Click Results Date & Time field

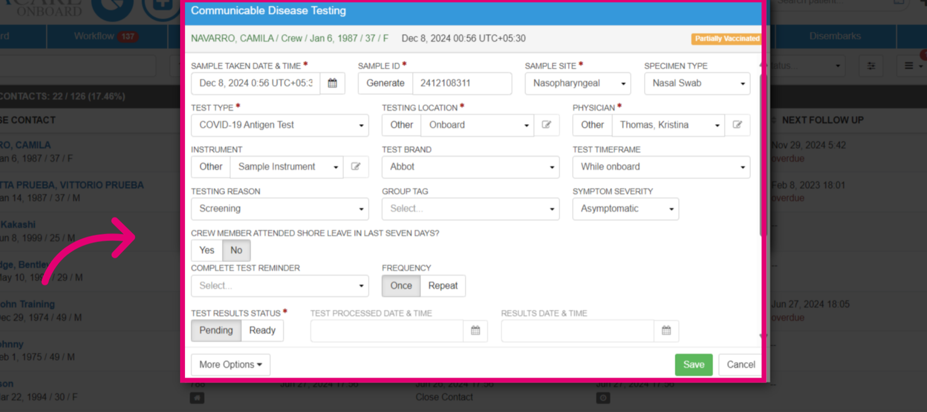coord(577,330)
